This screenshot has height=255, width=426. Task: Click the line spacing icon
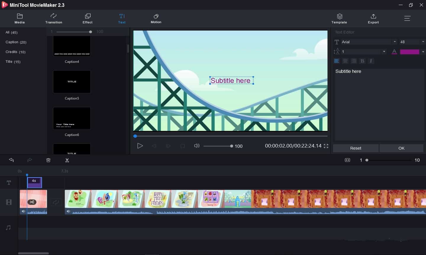pyautogui.click(x=337, y=52)
